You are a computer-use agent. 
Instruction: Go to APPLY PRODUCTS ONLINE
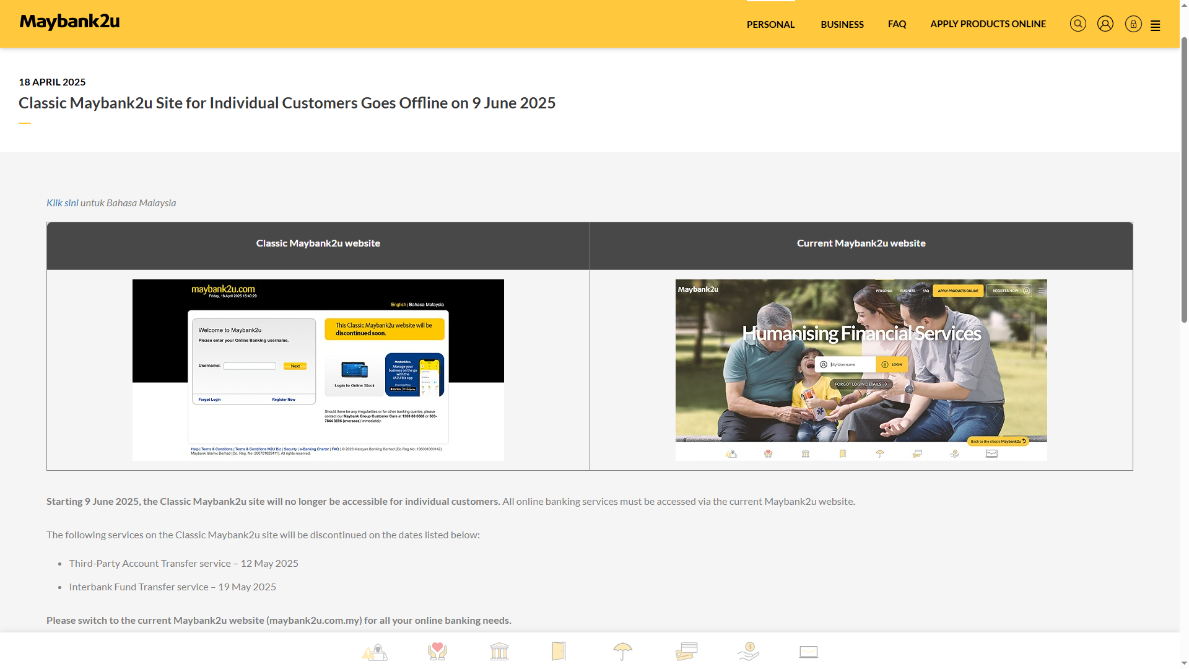988,24
